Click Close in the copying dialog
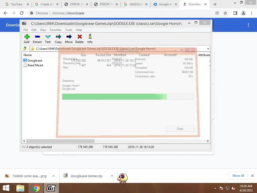Screen dimensions: 257x193 pos(180,129)
